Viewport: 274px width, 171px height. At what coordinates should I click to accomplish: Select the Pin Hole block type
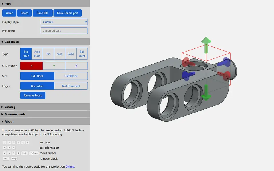tap(26, 54)
